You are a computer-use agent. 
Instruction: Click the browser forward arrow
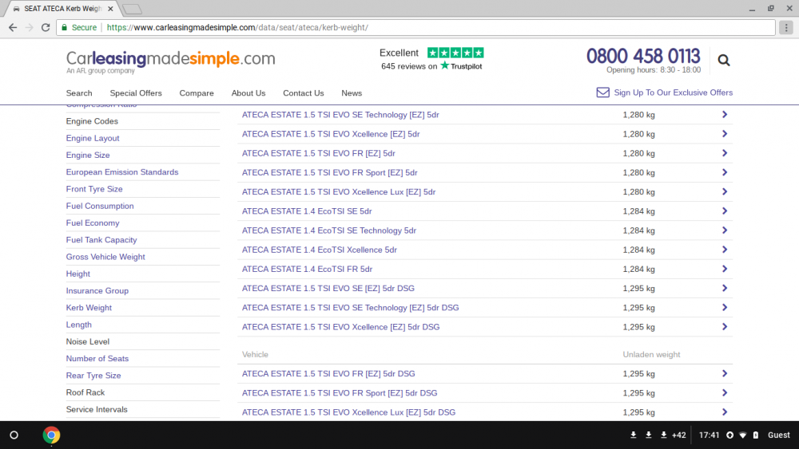29,27
